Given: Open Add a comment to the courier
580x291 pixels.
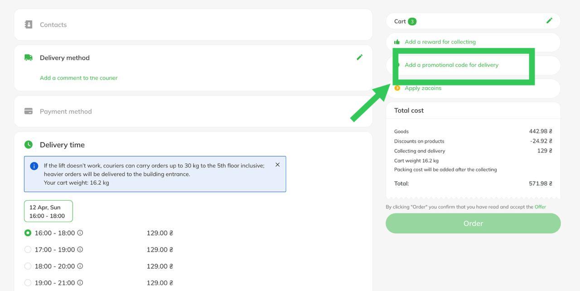Looking at the screenshot, I should (78, 78).
